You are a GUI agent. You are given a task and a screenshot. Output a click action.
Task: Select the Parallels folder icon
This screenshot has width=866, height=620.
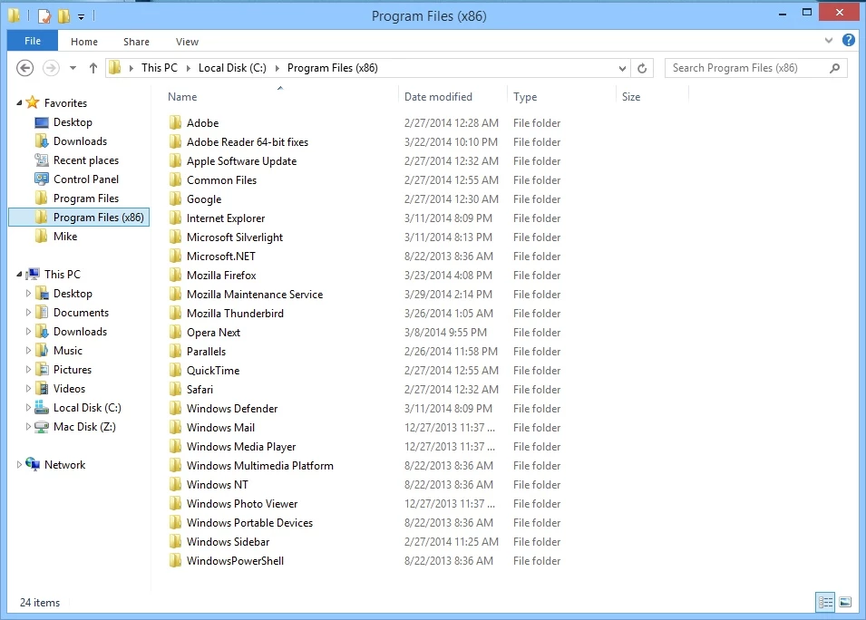tap(175, 351)
